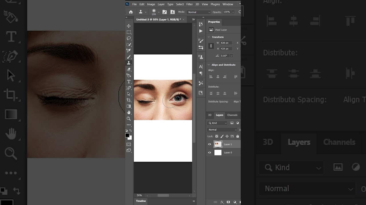Switch to the Channels tab
Image resolution: width=366 pixels, height=205 pixels.
pyautogui.click(x=232, y=115)
